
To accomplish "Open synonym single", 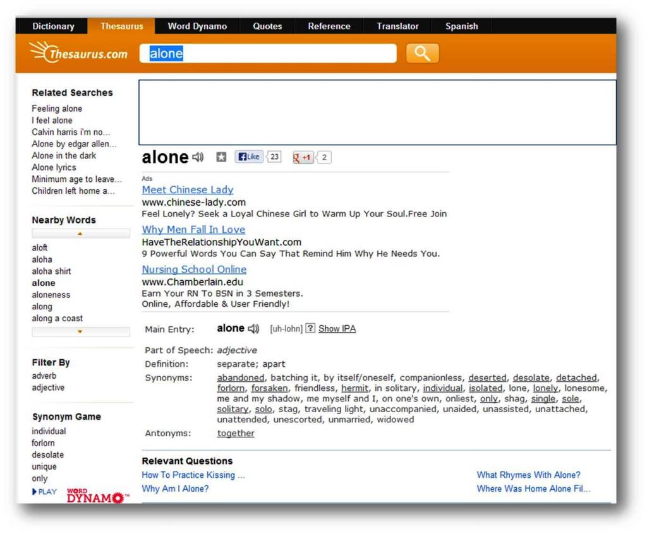I will pyautogui.click(x=543, y=398).
